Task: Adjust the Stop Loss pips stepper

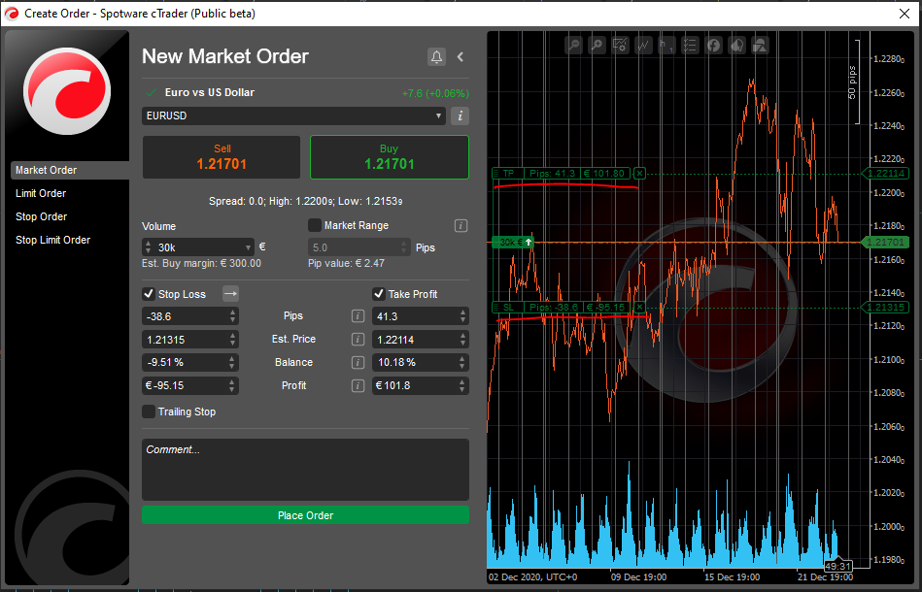Action: [x=233, y=316]
